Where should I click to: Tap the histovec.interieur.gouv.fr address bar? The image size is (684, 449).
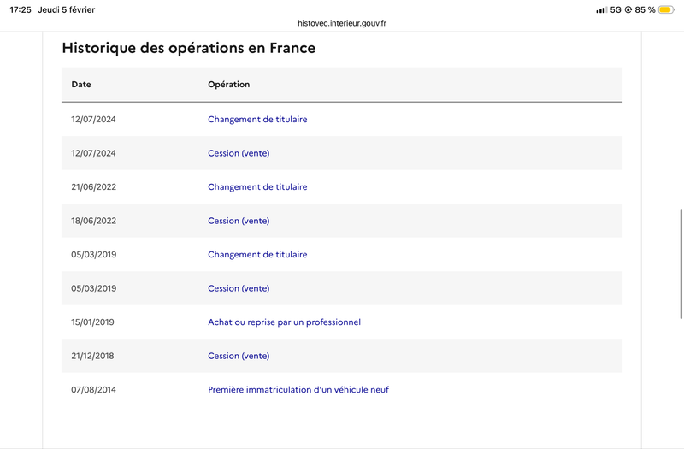coord(342,24)
